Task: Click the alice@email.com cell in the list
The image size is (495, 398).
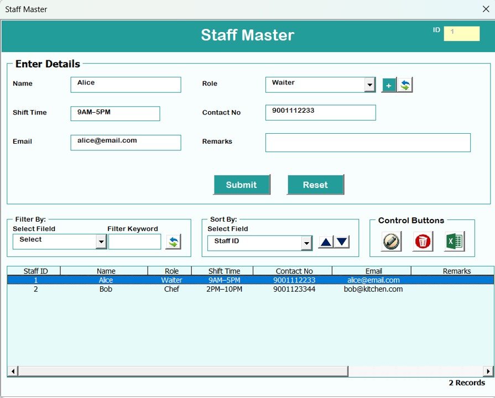Action: point(373,280)
